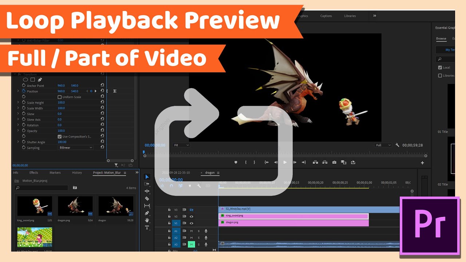Click Go to Out point
The width and height of the screenshot is (466, 262).
tap(304, 162)
